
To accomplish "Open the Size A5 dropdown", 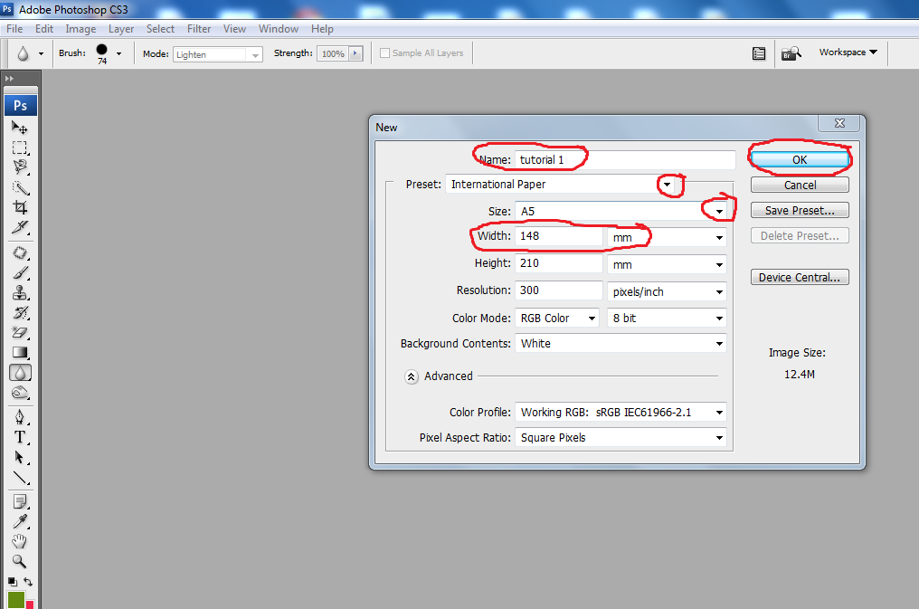I will 719,212.
